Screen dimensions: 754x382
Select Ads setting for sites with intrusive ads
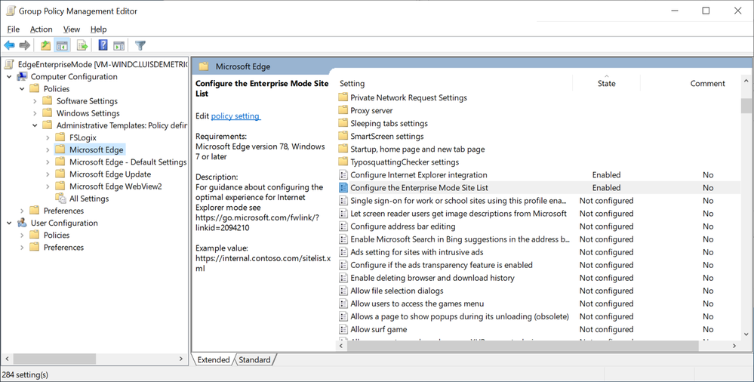[x=417, y=252]
